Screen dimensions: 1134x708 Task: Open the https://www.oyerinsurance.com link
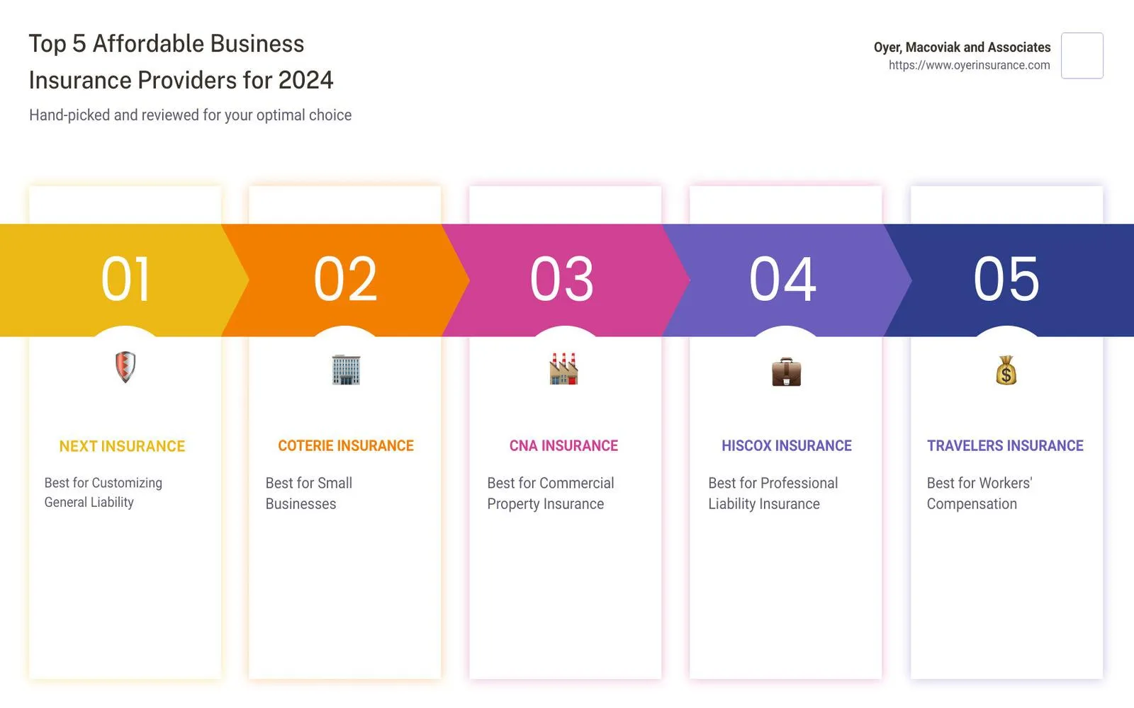[969, 65]
